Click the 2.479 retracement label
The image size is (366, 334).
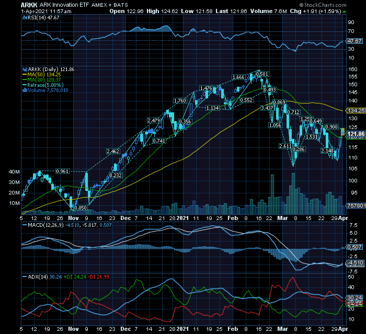tap(154, 121)
